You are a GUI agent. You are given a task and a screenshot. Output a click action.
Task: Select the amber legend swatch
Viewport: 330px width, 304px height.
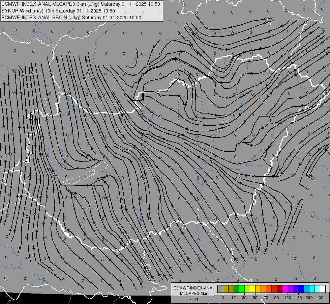click(x=258, y=289)
